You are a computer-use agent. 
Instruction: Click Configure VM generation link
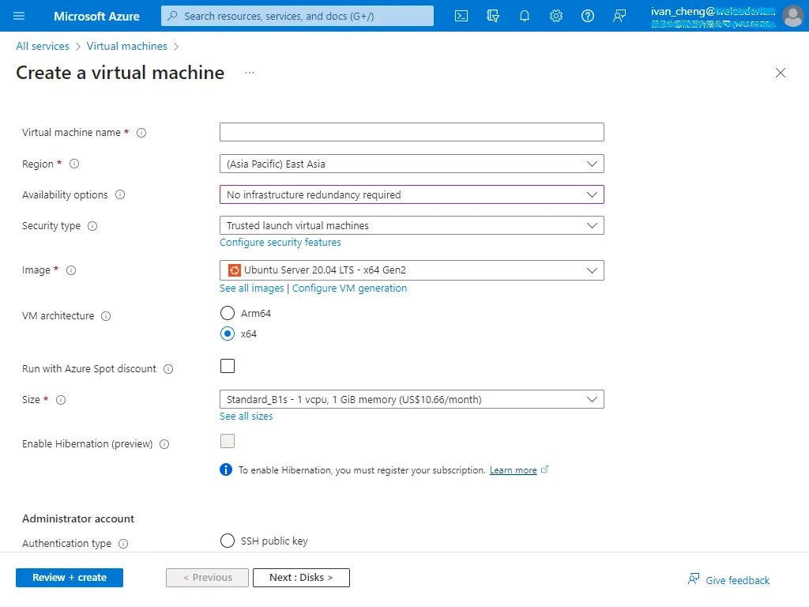tap(349, 288)
